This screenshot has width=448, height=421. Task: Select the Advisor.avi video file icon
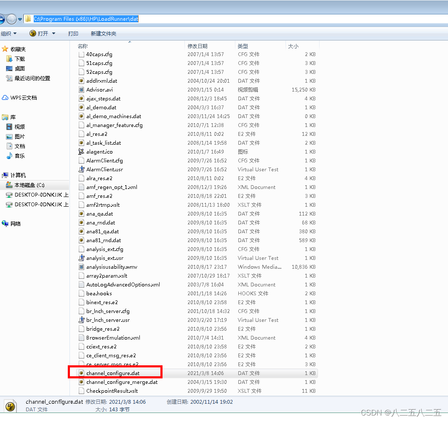pos(82,90)
